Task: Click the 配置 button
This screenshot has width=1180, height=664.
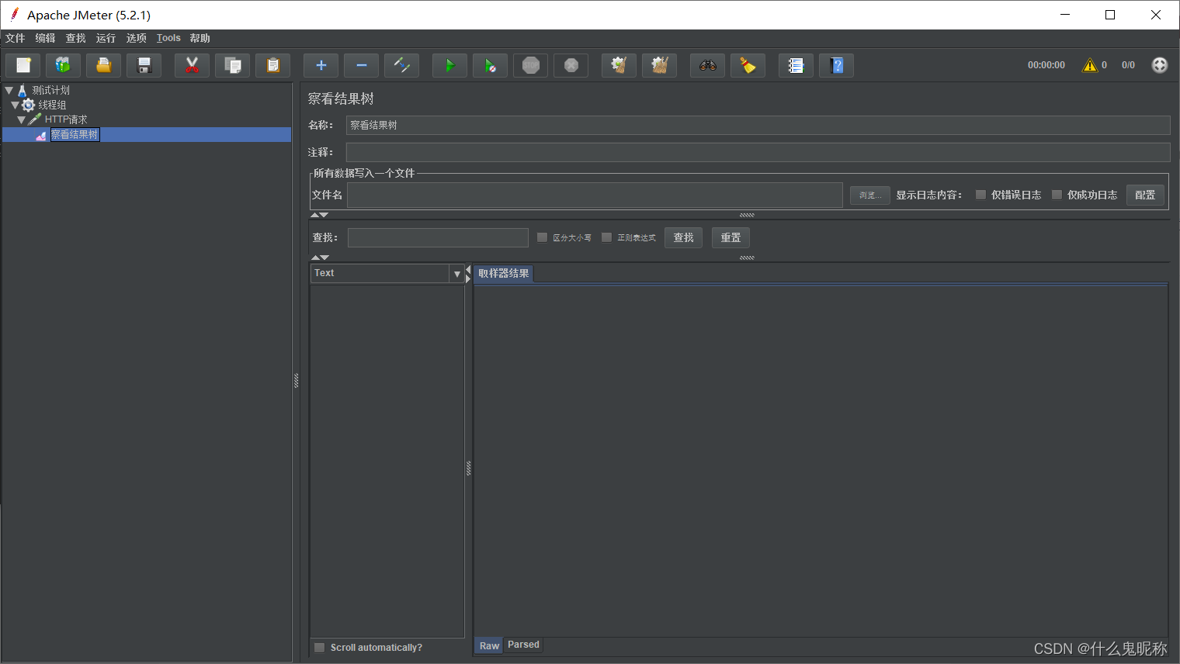Action: [x=1145, y=195]
